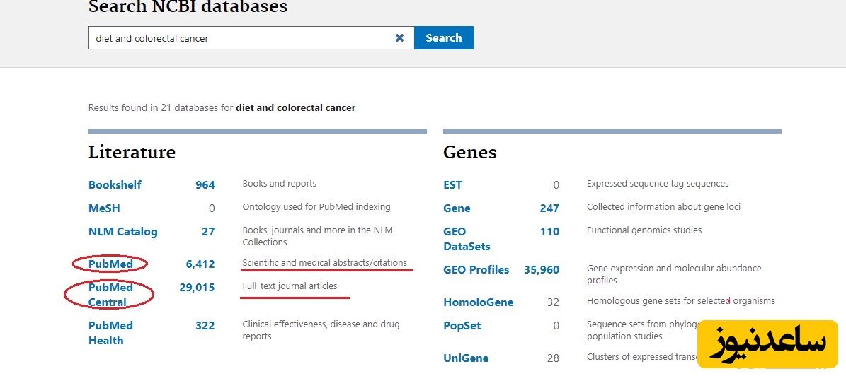This screenshot has width=846, height=376.
Task: View the 964 Bookshelf results
Action: pyautogui.click(x=205, y=185)
